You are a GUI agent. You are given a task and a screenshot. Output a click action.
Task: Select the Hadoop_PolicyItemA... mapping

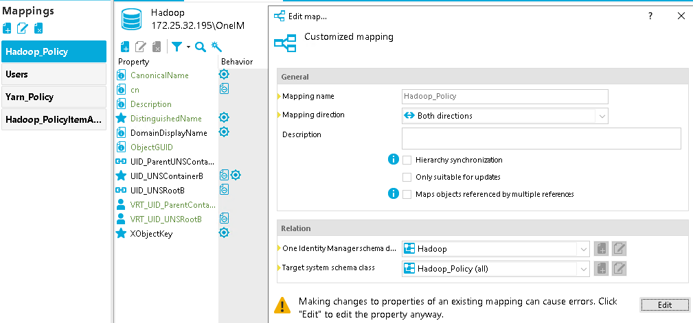pos(54,119)
